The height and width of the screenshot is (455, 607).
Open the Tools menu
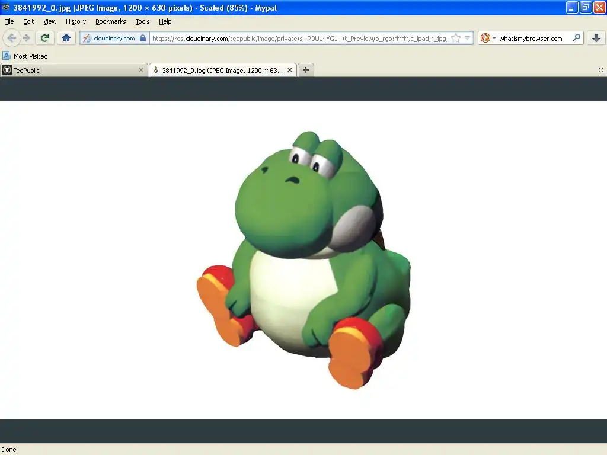tap(142, 21)
